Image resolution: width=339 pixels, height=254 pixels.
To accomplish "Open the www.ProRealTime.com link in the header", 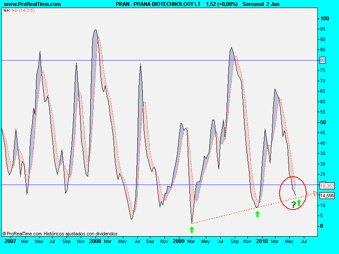I will coord(33,4).
